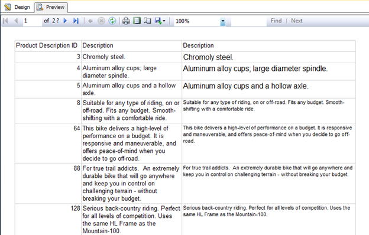The height and width of the screenshot is (235, 369).
Task: Click the find text input field
Action: tap(249, 21)
